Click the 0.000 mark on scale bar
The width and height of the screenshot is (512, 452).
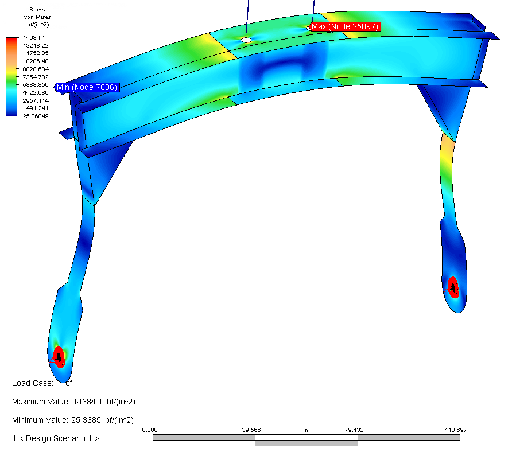tap(149, 430)
